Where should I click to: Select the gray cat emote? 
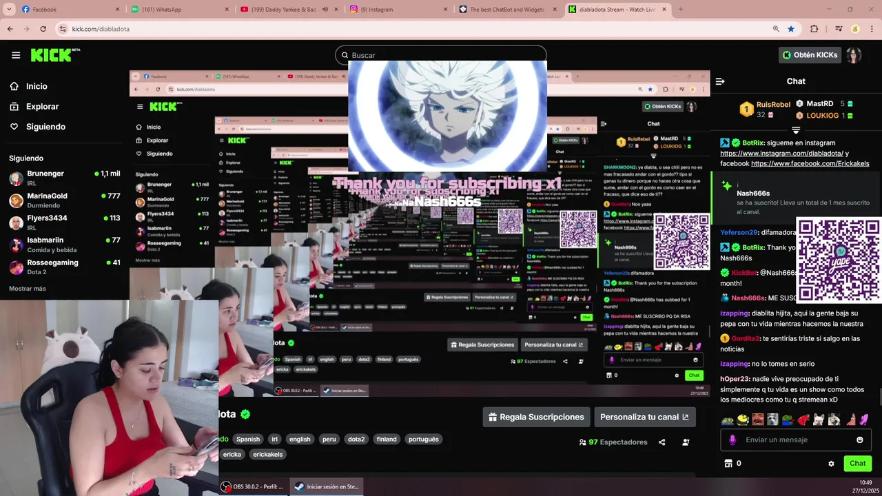pyautogui.click(x=773, y=419)
